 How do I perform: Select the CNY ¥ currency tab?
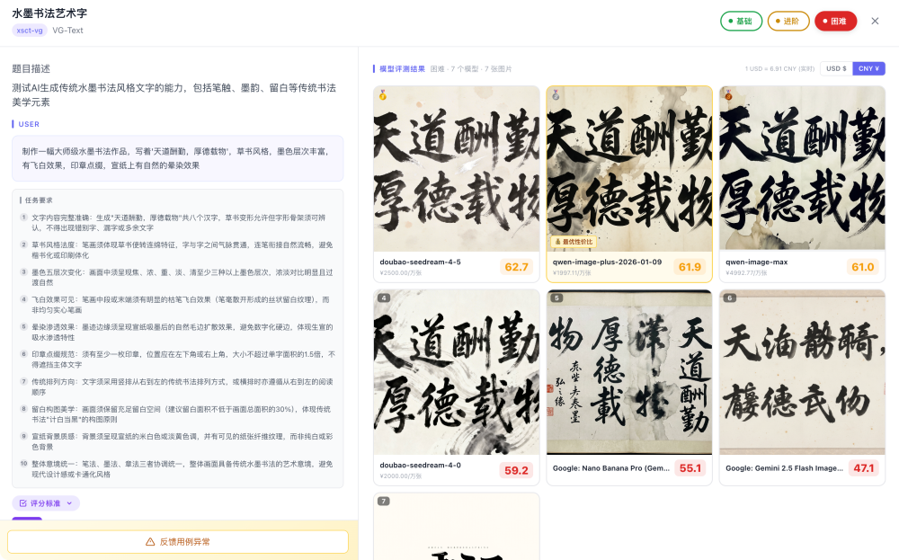[868, 67]
